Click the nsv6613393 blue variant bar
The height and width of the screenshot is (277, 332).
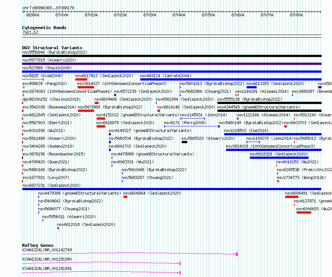point(251,87)
